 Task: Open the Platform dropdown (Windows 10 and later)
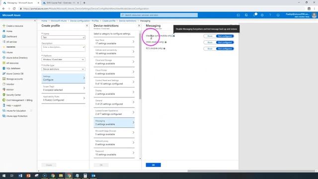pyautogui.click(x=63, y=60)
